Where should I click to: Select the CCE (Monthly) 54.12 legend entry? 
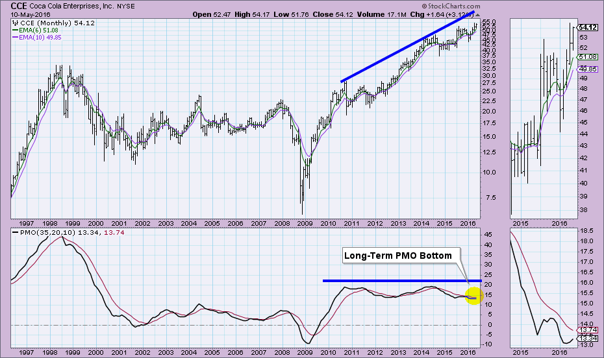point(53,23)
